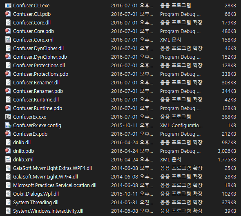The height and width of the screenshot is (216, 241).
Task: Select the file name dnlib.dll
Action: 22,143
